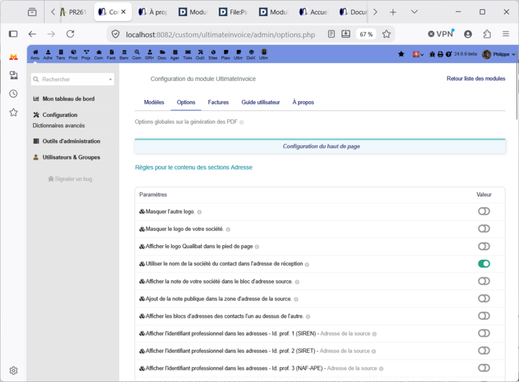The height and width of the screenshot is (382, 519).
Task: Click the Configuration du haut de page header
Action: click(x=320, y=147)
